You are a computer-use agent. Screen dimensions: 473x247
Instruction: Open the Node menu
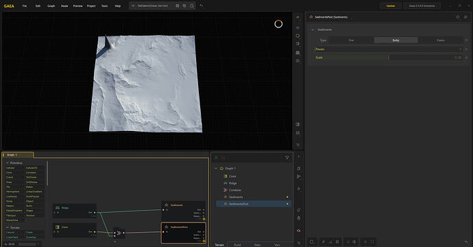coord(64,5)
